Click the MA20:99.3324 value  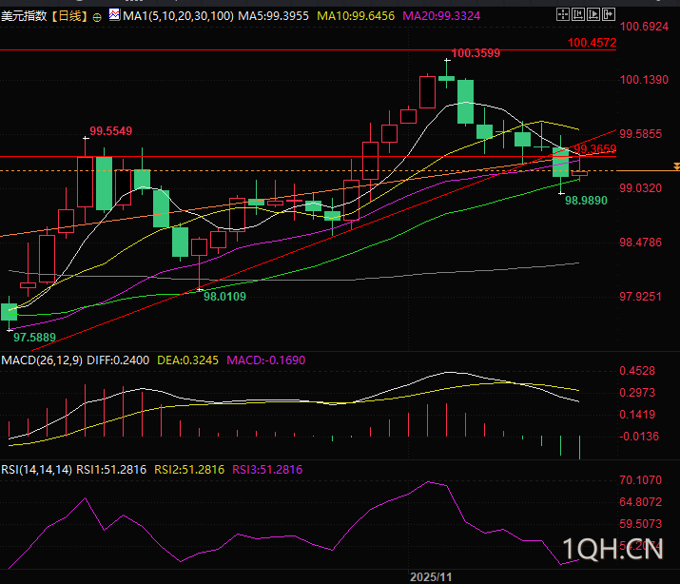(x=441, y=16)
